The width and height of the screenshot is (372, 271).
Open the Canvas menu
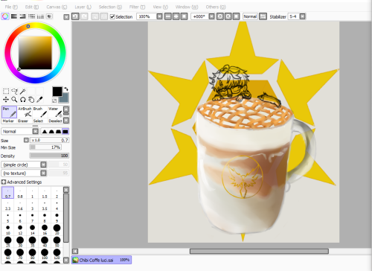click(x=57, y=7)
